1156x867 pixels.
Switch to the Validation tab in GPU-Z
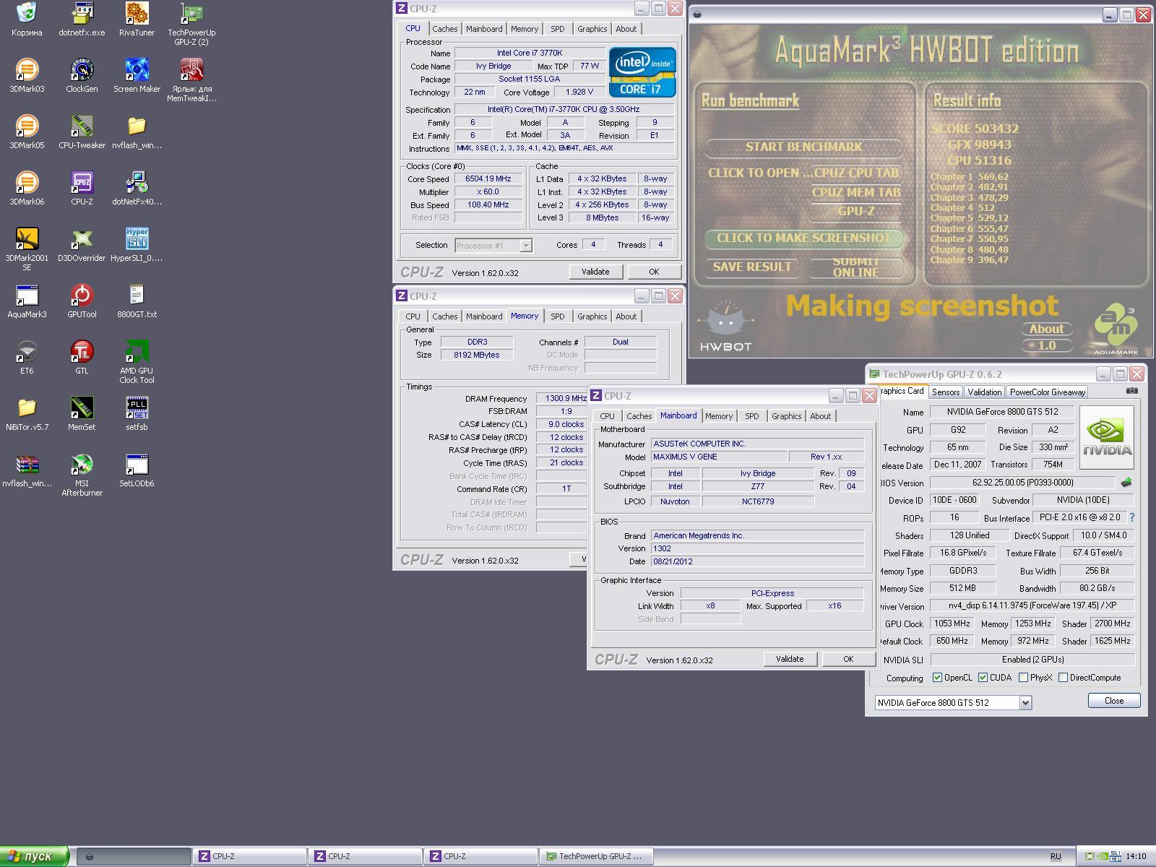[985, 392]
